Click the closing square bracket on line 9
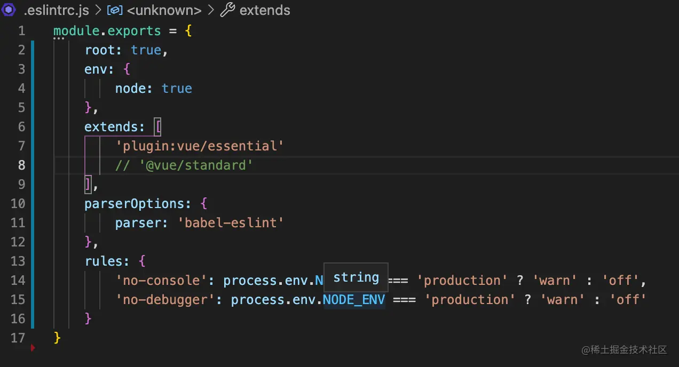Screen dimensions: 679x367 tap(88, 185)
